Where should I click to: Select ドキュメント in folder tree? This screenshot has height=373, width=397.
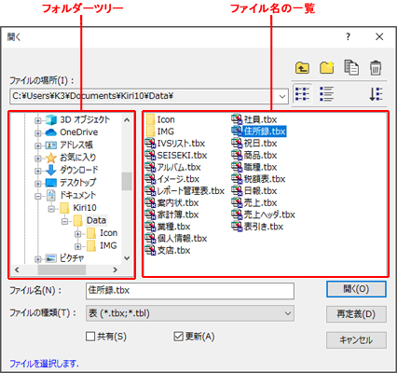[78, 195]
